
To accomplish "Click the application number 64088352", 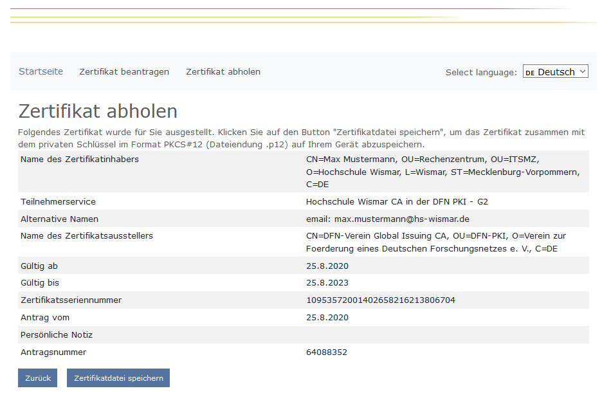I will point(327,352).
